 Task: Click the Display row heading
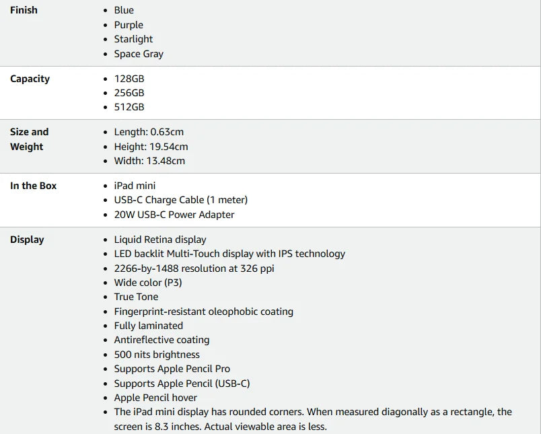pos(27,240)
